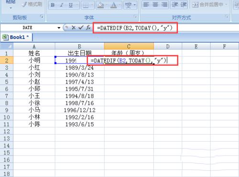
Task: Click date cell 1990/8/13
Action: tap(79, 74)
